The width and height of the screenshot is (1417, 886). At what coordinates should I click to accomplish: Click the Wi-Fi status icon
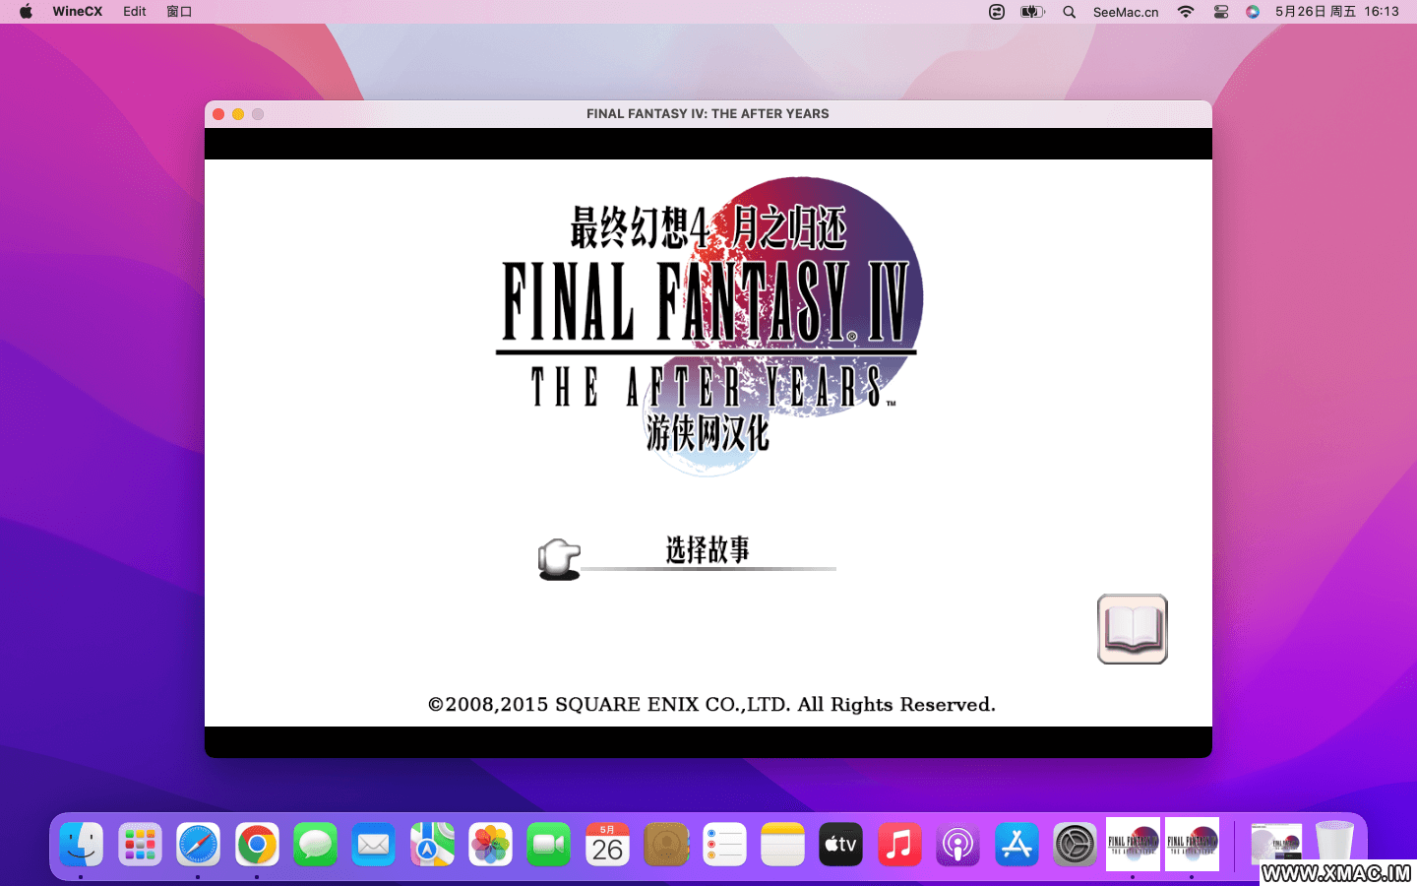[1186, 12]
